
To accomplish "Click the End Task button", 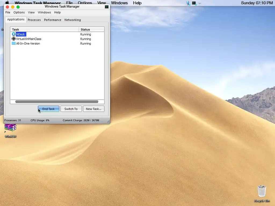I will coord(49,109).
